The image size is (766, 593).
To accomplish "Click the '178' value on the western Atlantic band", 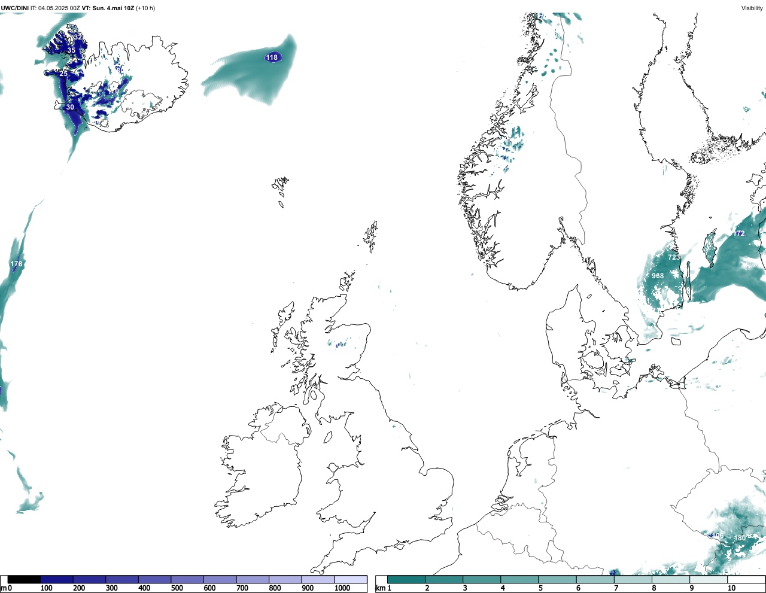I will 16,264.
